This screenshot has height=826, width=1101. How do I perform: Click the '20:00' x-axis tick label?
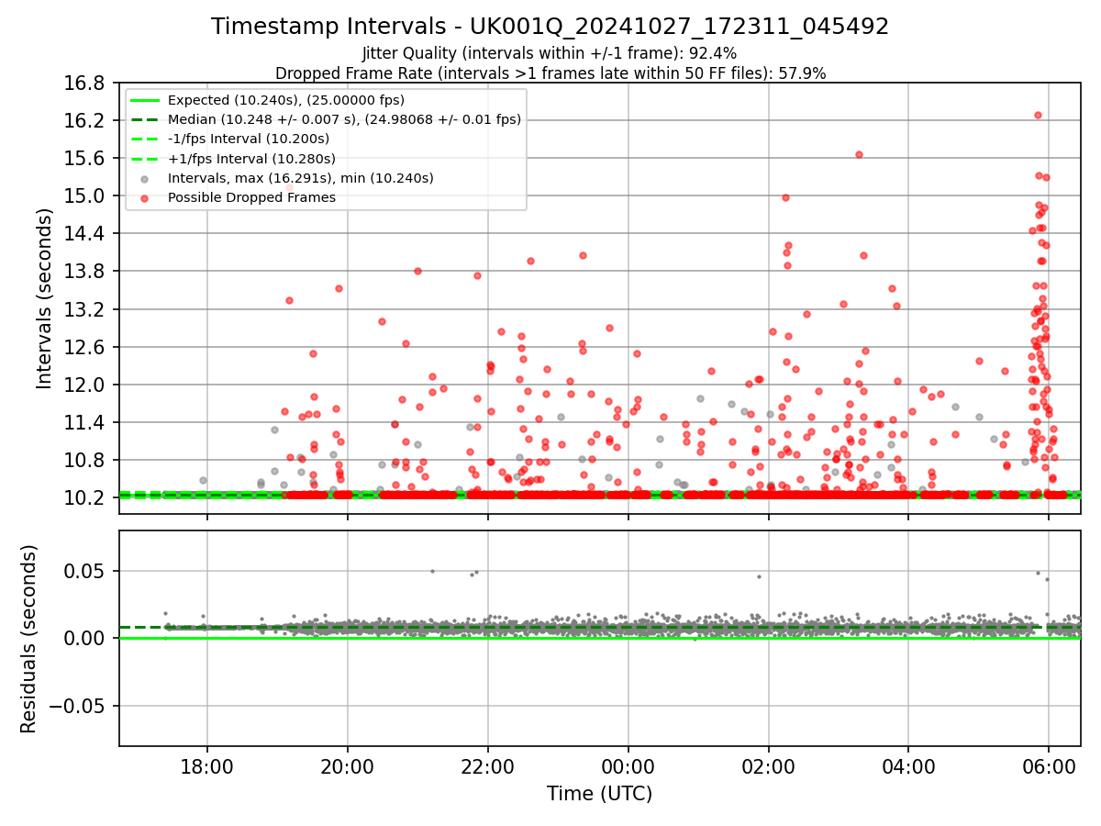point(347,767)
